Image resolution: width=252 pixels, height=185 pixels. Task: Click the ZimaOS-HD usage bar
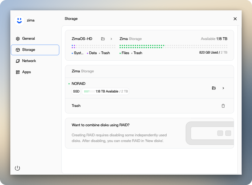(x=93, y=47)
